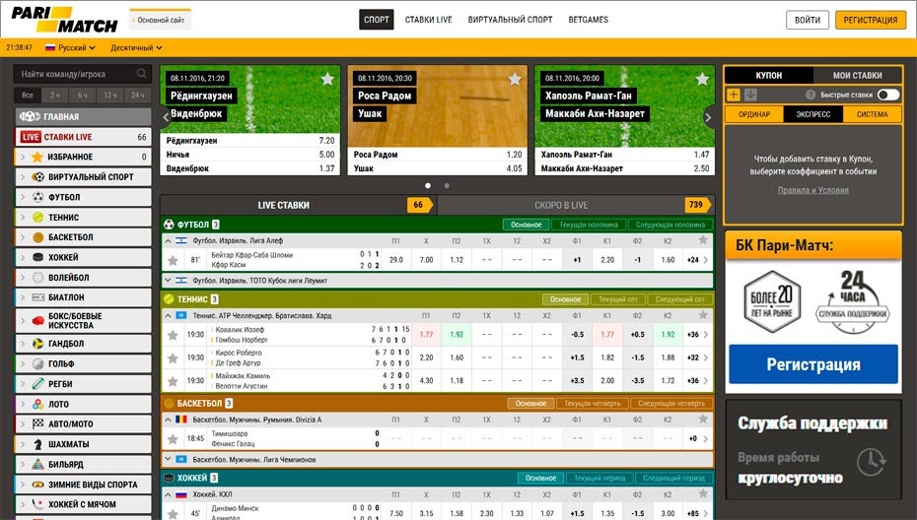Viewport: 917px width, 520px height.
Task: Click the next carousel arrow
Action: point(708,117)
